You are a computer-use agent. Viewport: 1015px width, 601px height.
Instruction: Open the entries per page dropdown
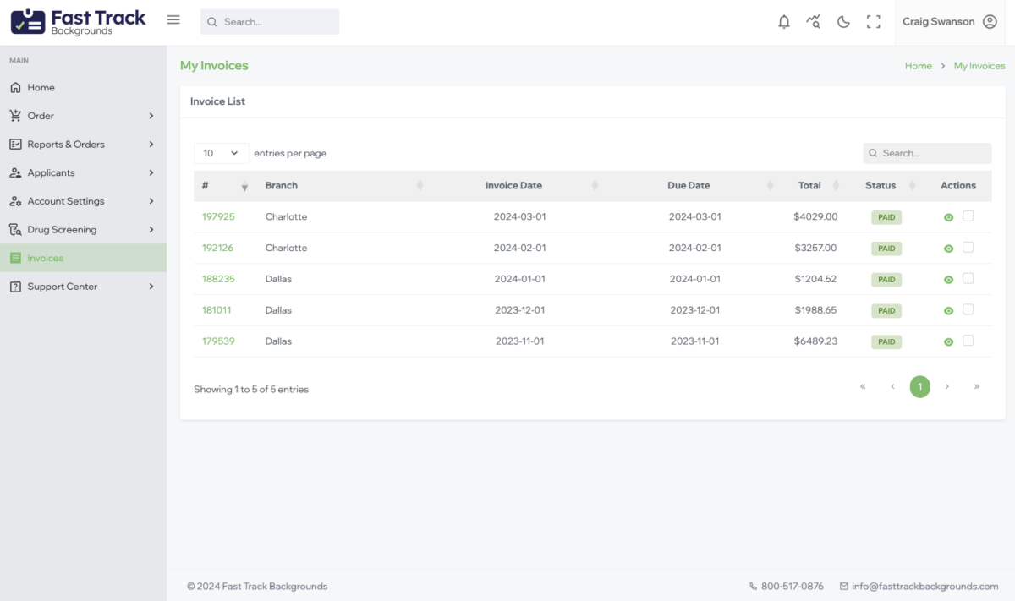pyautogui.click(x=221, y=153)
